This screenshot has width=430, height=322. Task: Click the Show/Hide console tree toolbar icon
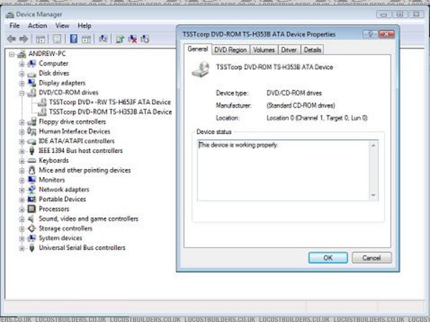click(40, 39)
